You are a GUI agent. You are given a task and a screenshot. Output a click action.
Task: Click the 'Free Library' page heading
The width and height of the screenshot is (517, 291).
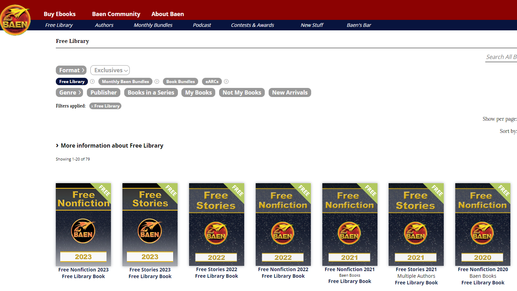73,41
